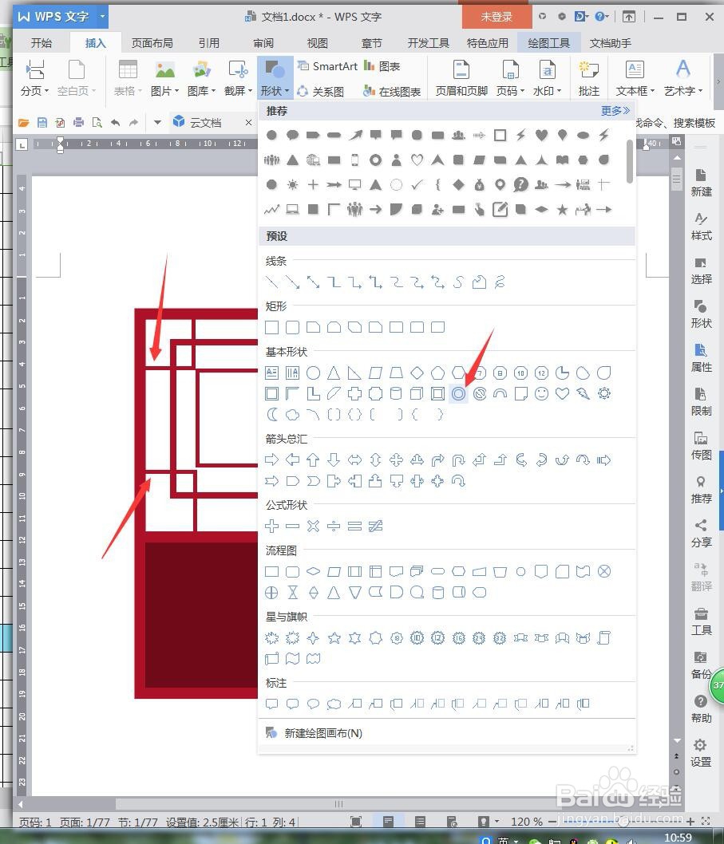Open the Save icon in quick toolbar

[42, 123]
